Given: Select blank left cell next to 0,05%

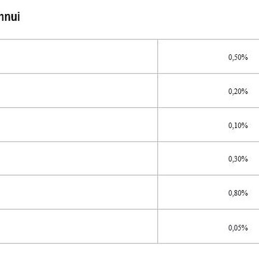Looking at the screenshot, I should tap(79, 226).
